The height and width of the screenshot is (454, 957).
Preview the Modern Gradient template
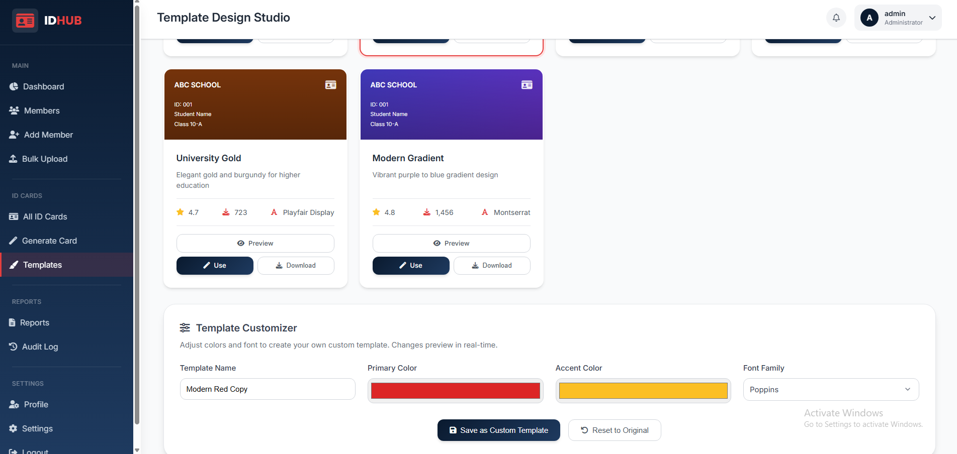pyautogui.click(x=451, y=243)
